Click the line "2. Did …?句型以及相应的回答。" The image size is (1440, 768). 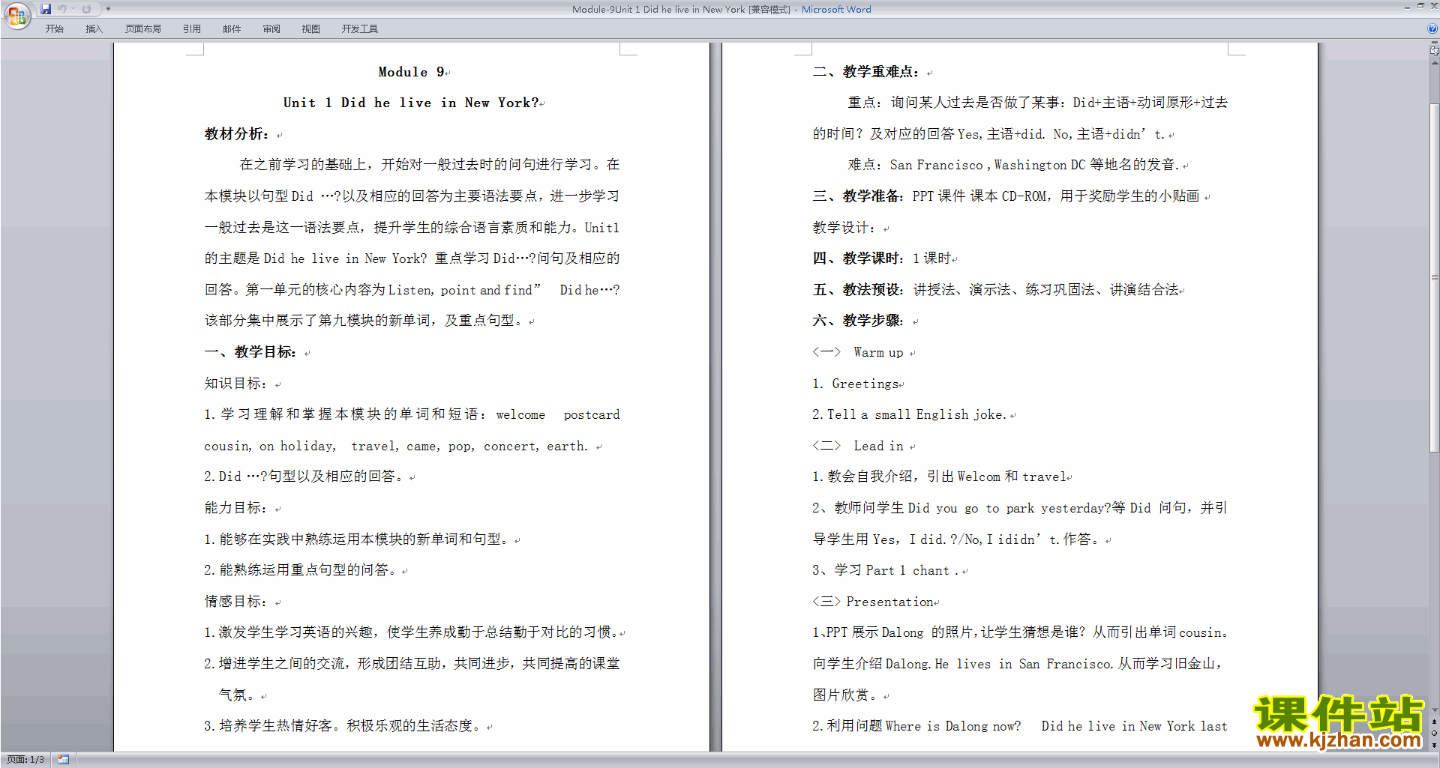click(304, 477)
